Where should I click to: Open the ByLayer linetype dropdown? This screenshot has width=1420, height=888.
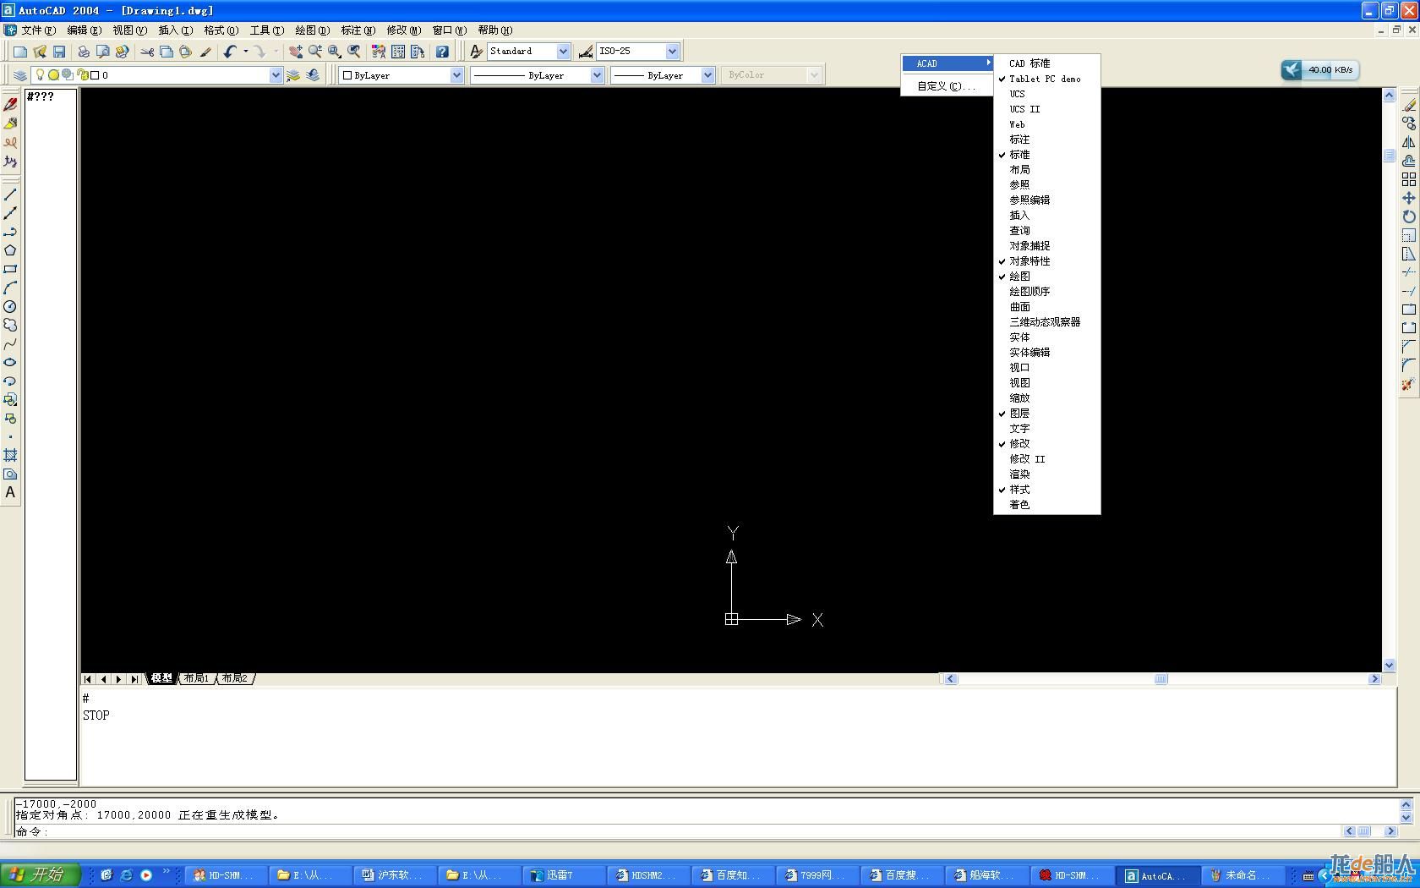click(x=597, y=75)
